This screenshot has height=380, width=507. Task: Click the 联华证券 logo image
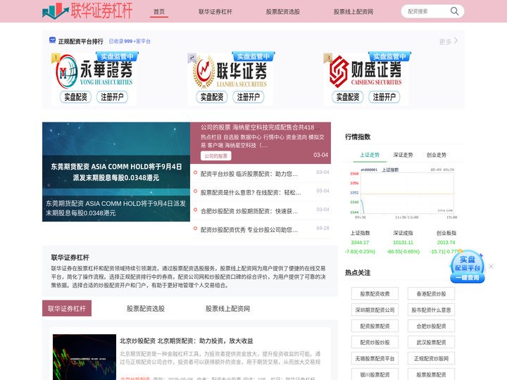230,72
